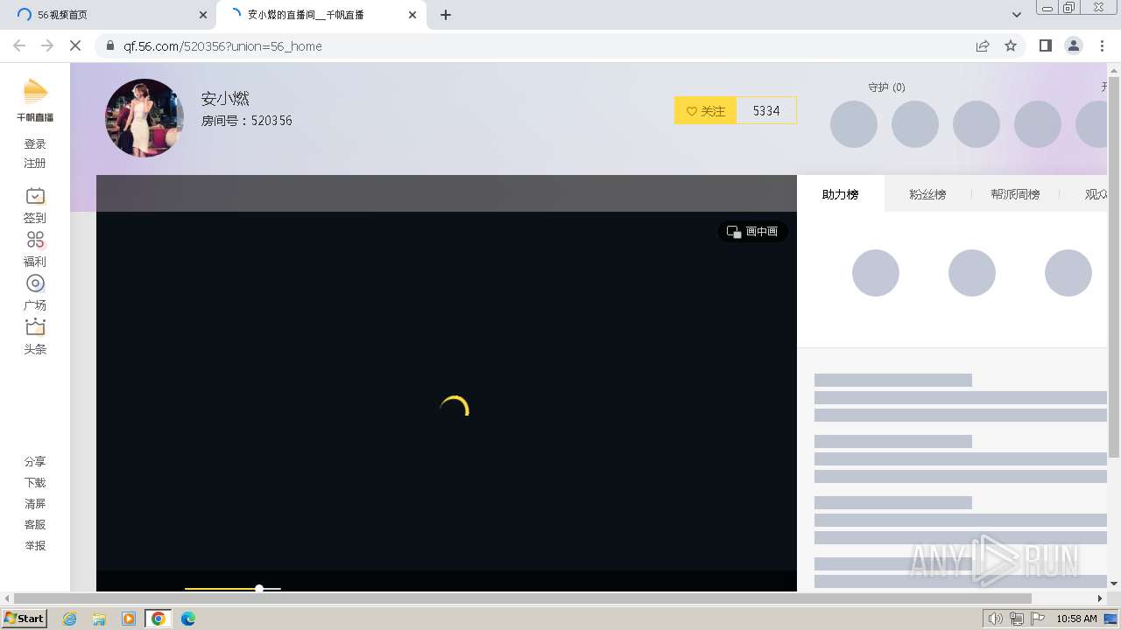1121x630 pixels.
Task: Switch to the 助力榜 tab
Action: [841, 194]
